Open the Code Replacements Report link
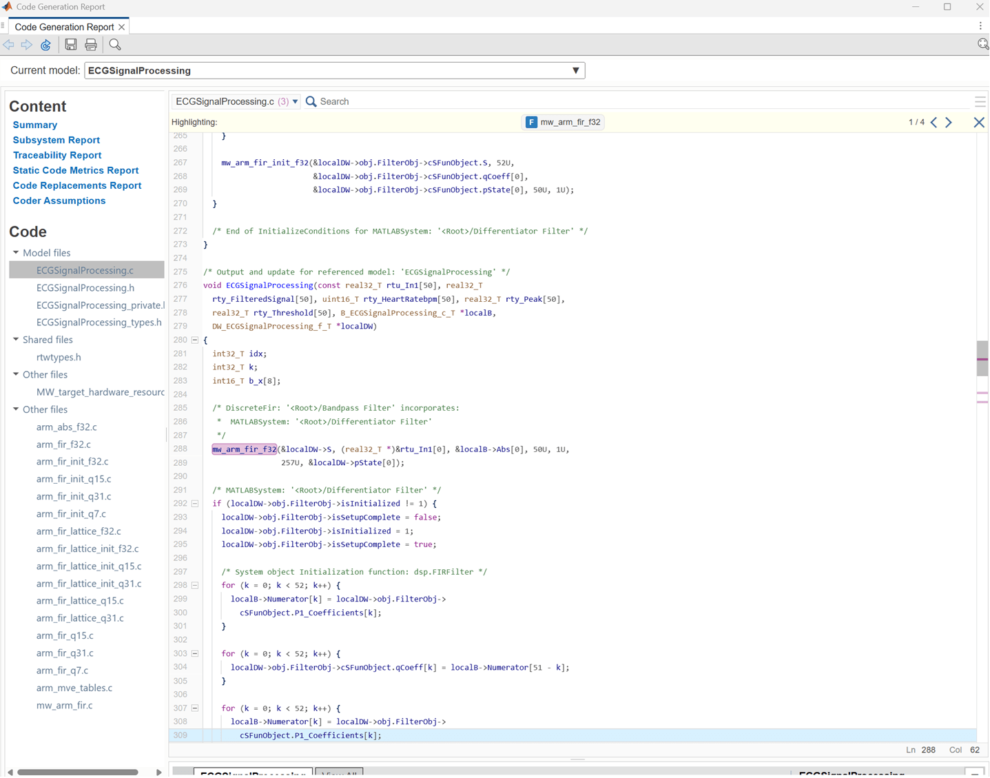Viewport: 990px width, 778px height. tap(77, 185)
